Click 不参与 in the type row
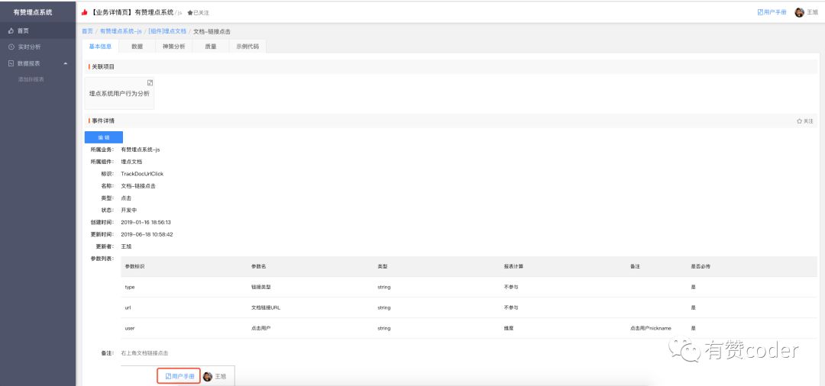Screen dimensions: 825x386 [511, 288]
